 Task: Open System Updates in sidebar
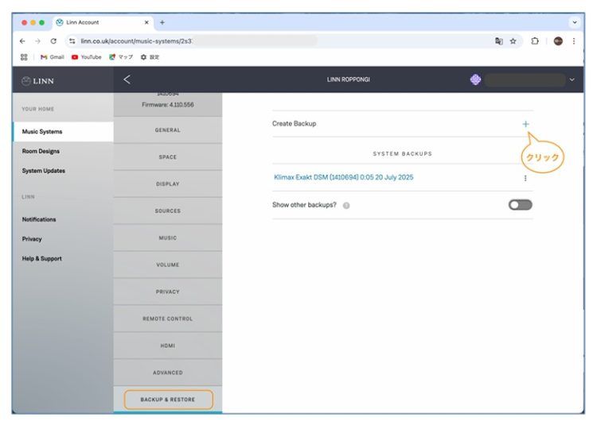[x=44, y=171]
